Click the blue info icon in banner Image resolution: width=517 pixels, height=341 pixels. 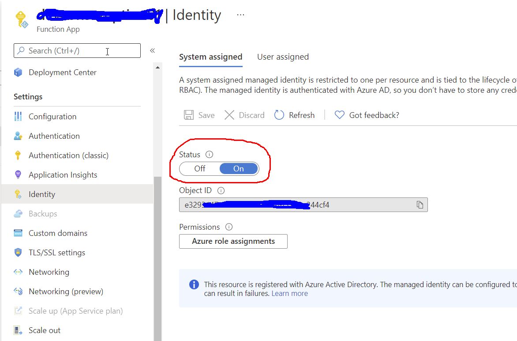[194, 284]
